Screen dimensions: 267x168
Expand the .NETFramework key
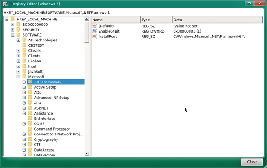[24, 82]
